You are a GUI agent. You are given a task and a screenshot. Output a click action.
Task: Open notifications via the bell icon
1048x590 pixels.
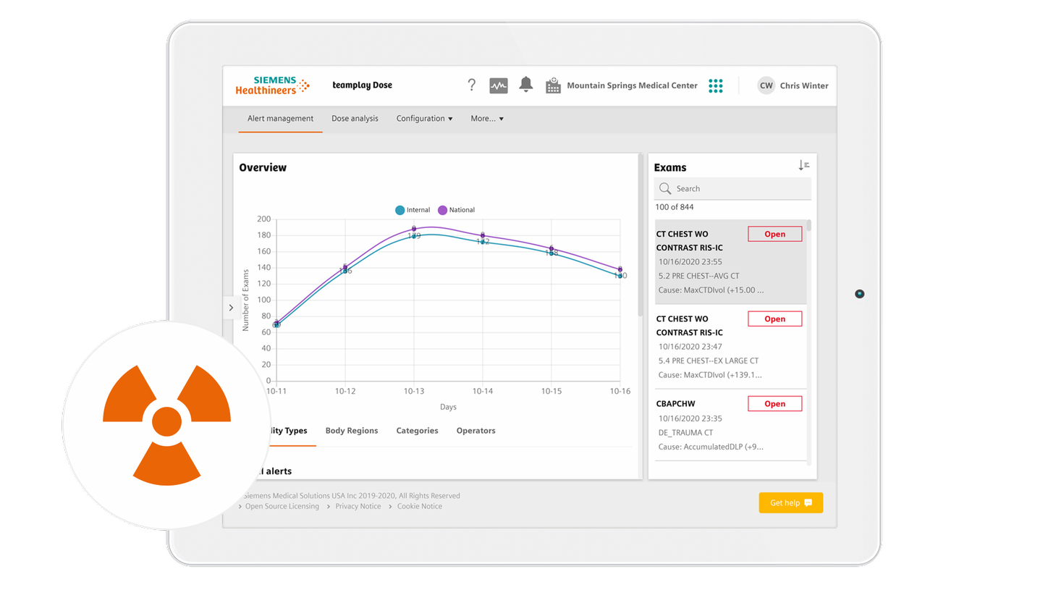point(525,85)
